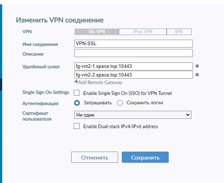This screenshot has width=224, height=183.
Task: Open the Сертификат пользователя dropdown
Action: 133,115
